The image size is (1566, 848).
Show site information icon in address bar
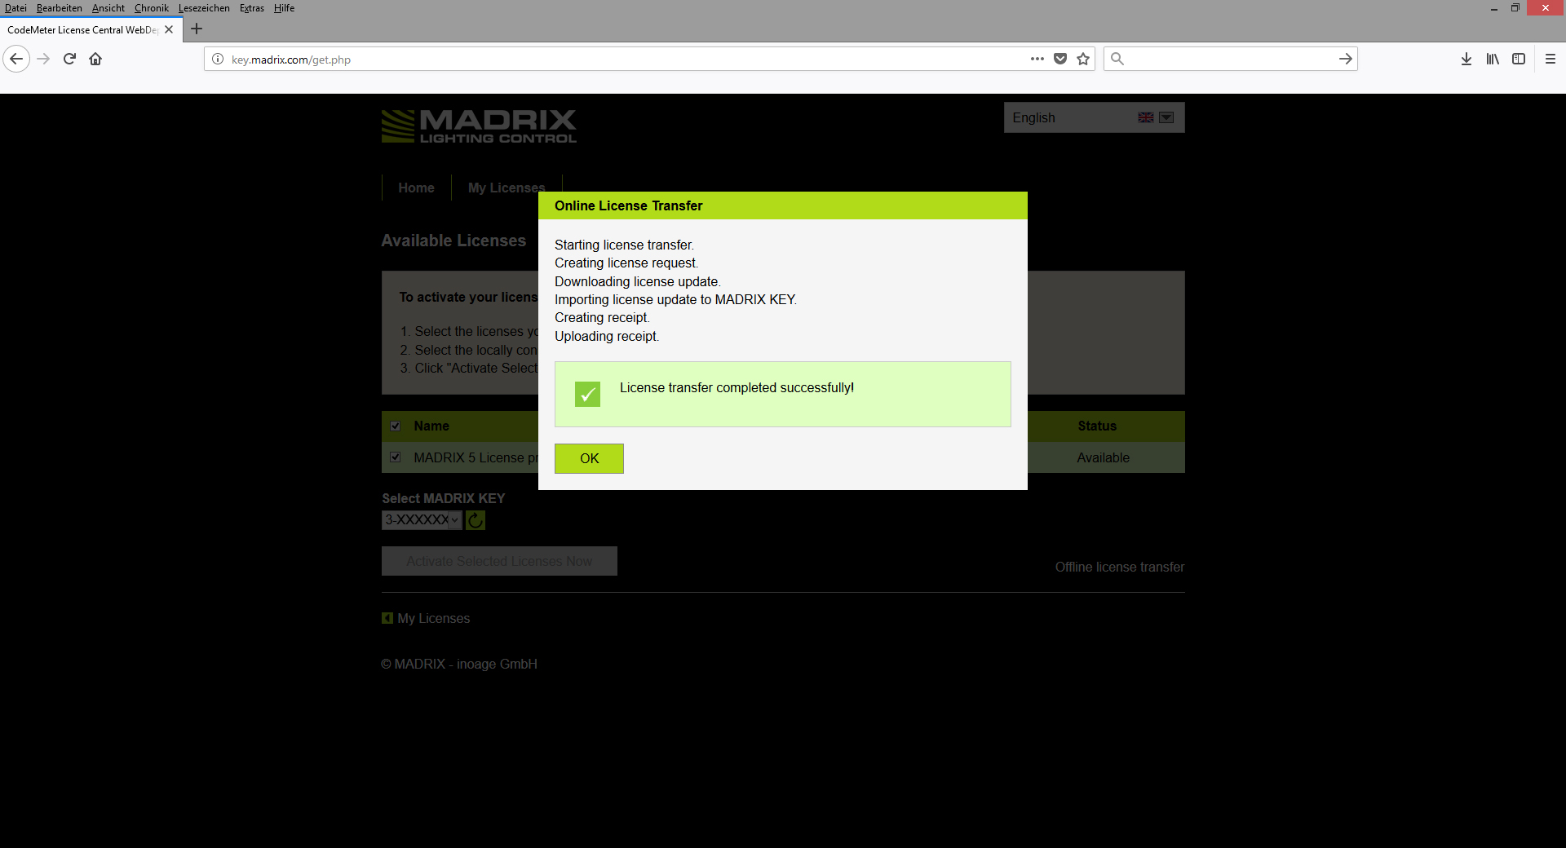pyautogui.click(x=218, y=59)
